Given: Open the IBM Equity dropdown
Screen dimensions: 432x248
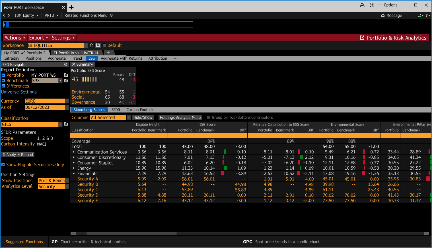Looking at the screenshot, I should pyautogui.click(x=27, y=15).
